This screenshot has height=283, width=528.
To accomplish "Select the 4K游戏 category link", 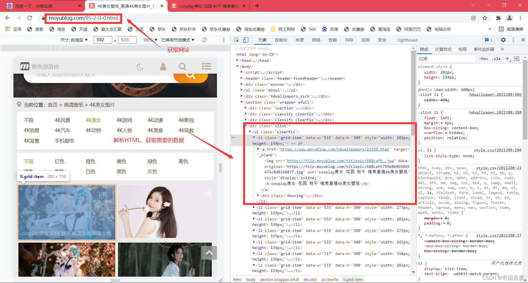I will pyautogui.click(x=124, y=120).
